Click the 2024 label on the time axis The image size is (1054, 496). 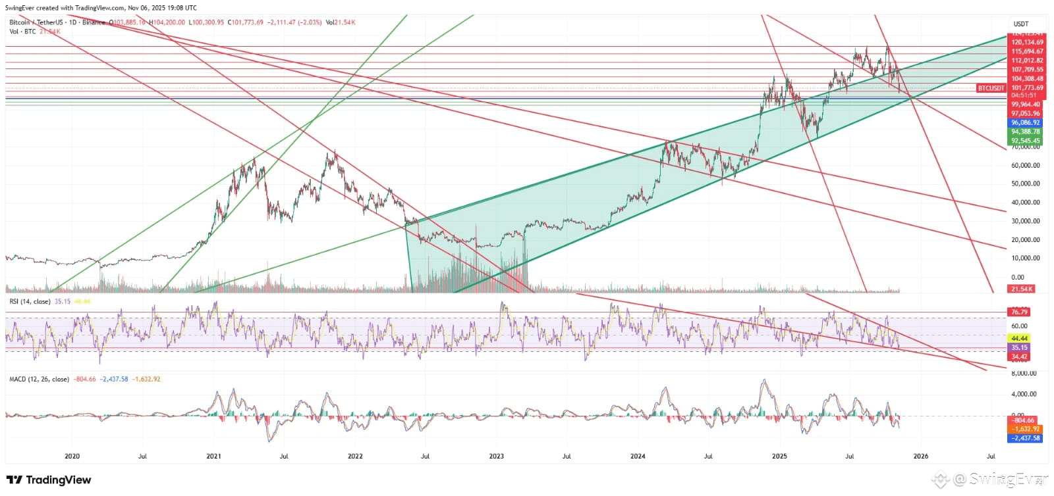(638, 456)
